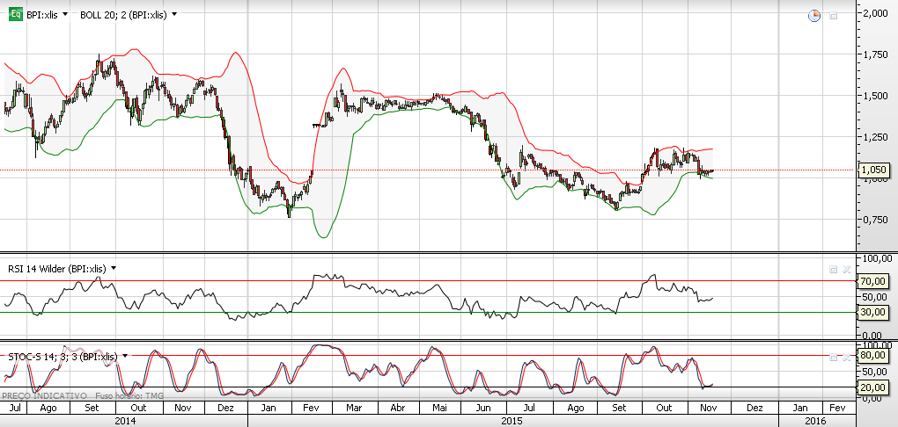
Task: Open the BPI:xlis symbol dropdown
Action: click(x=66, y=15)
